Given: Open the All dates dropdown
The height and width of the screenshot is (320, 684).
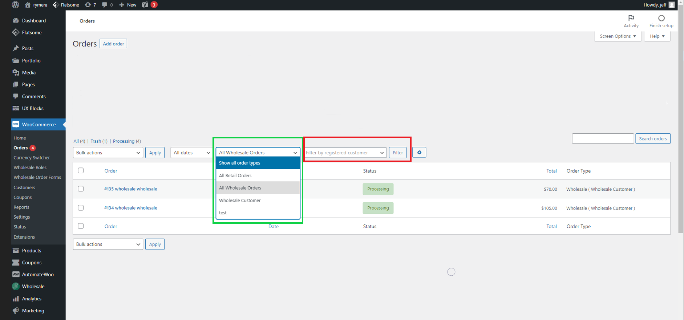Looking at the screenshot, I should click(x=191, y=153).
